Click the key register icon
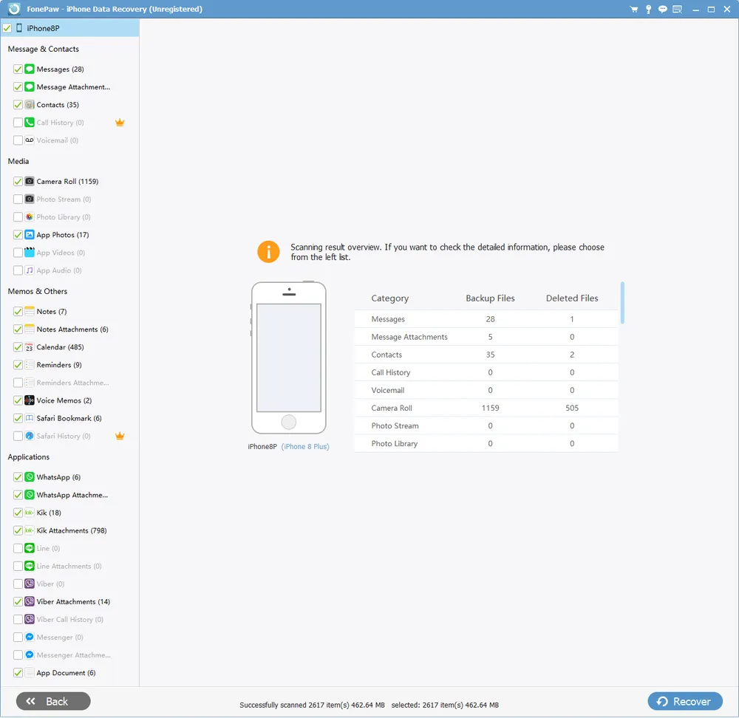Viewport: 739px width, 718px height. pyautogui.click(x=649, y=9)
